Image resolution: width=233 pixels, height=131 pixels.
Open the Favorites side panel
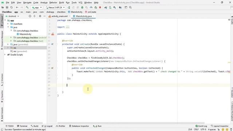(x=2, y=96)
